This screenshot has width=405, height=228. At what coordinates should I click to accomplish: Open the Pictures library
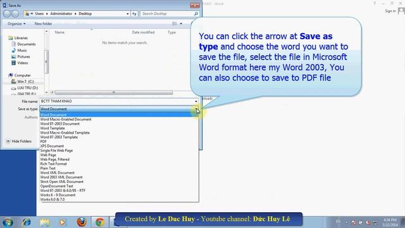point(23,56)
